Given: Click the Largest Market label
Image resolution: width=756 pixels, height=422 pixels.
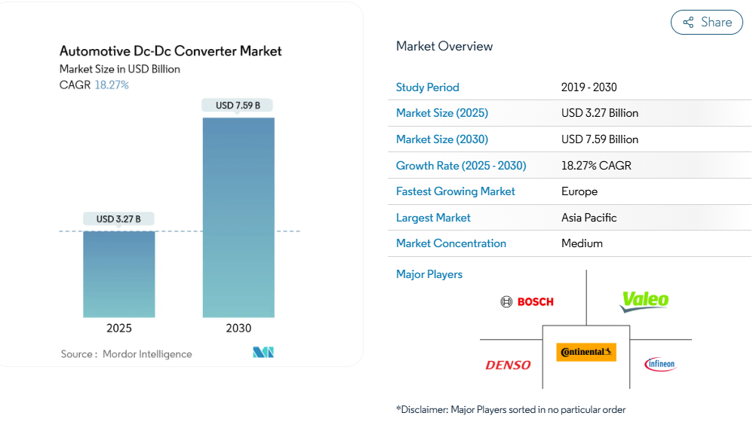Looking at the screenshot, I should [433, 218].
